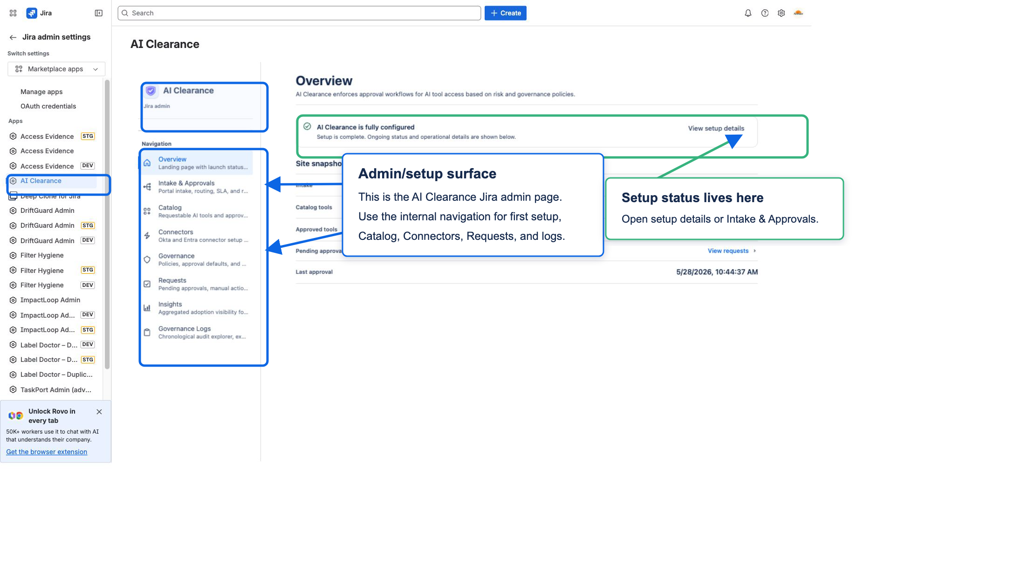Open Access Evidence STG app
The image size is (1014, 578).
pyautogui.click(x=52, y=136)
